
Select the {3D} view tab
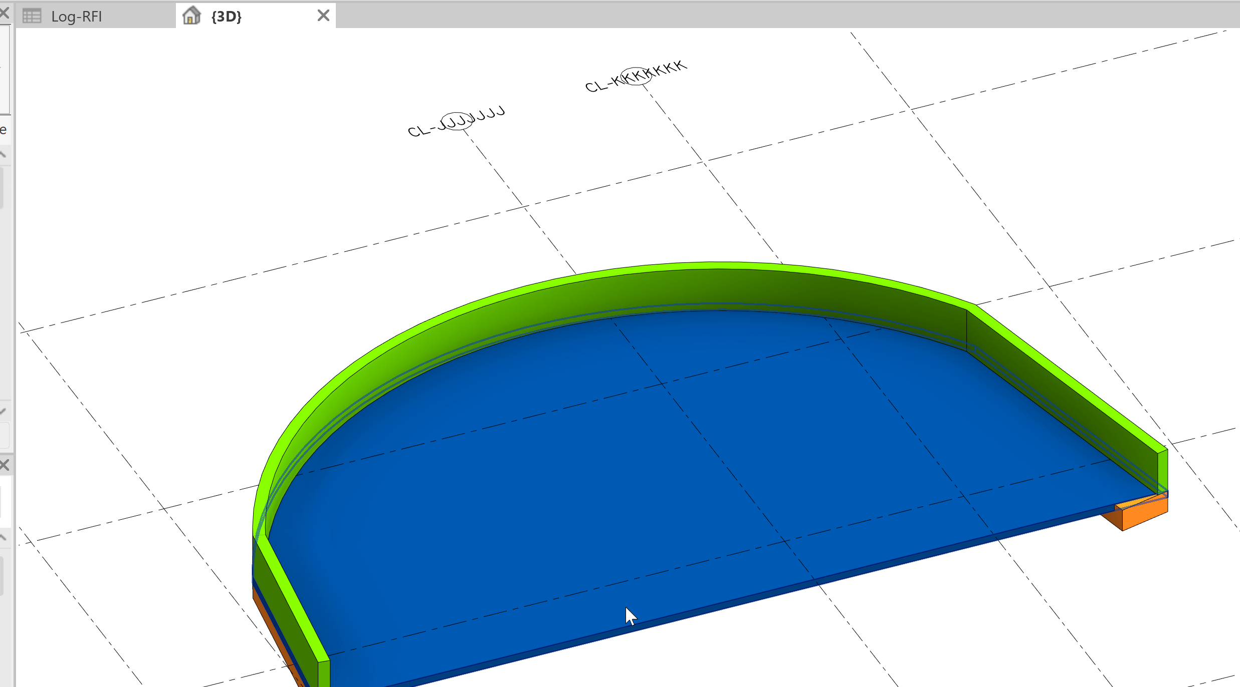(227, 17)
